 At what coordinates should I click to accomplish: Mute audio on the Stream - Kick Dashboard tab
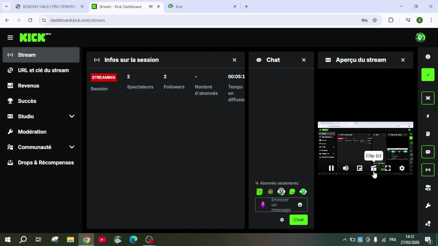tap(151, 6)
